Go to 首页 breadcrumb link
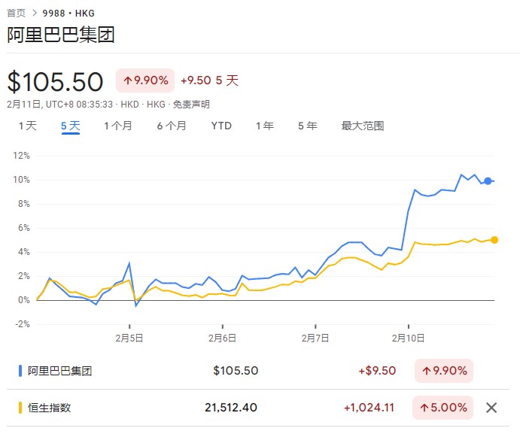 [17, 14]
